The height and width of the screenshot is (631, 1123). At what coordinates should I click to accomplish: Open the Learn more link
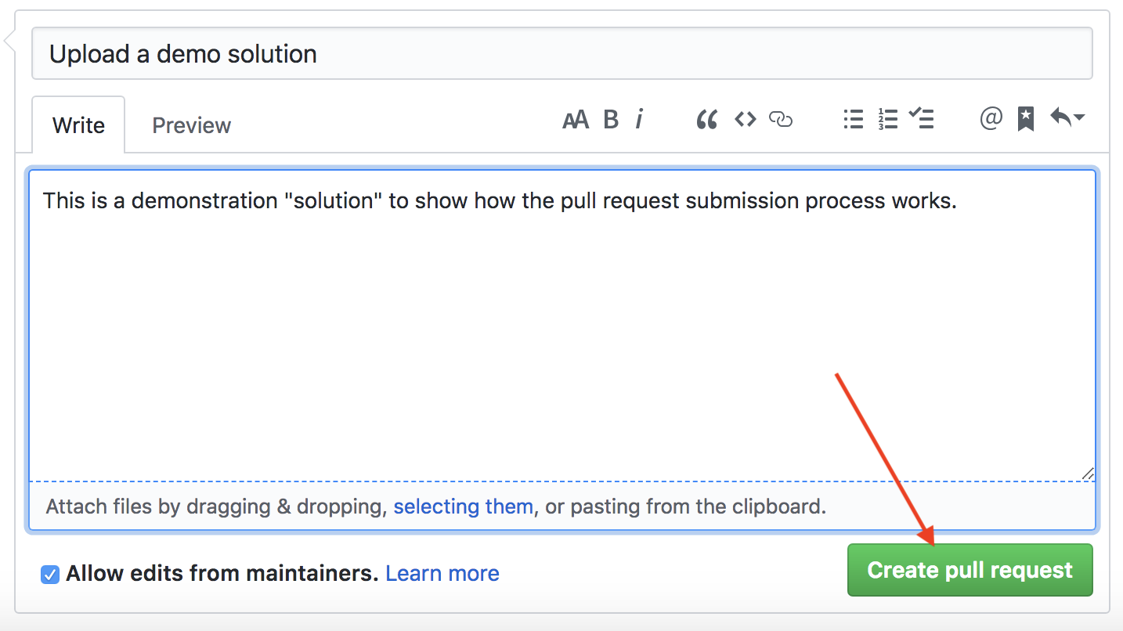[442, 574]
